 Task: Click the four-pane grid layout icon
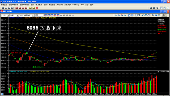132,15
